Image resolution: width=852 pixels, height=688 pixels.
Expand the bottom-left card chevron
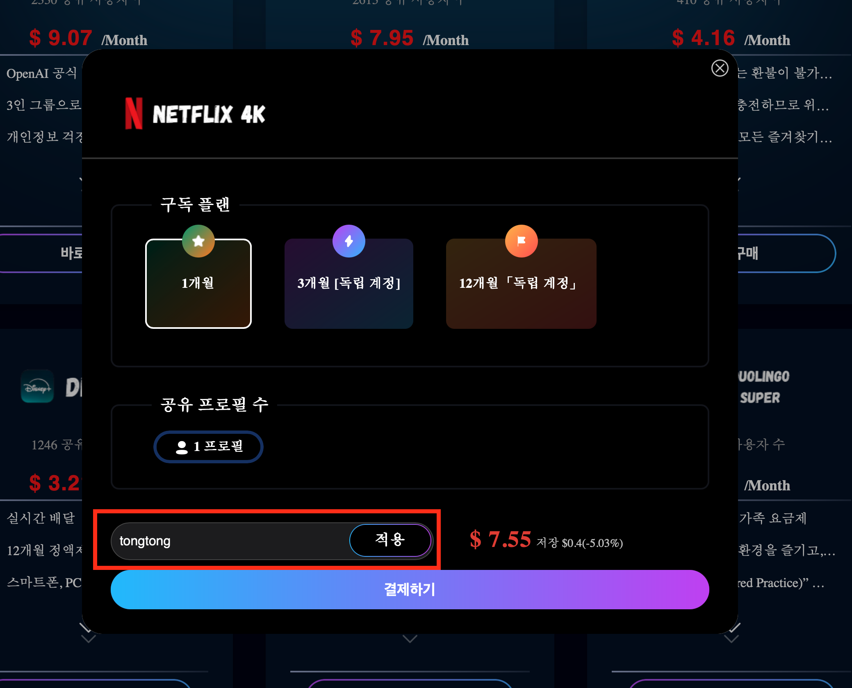click(x=88, y=638)
